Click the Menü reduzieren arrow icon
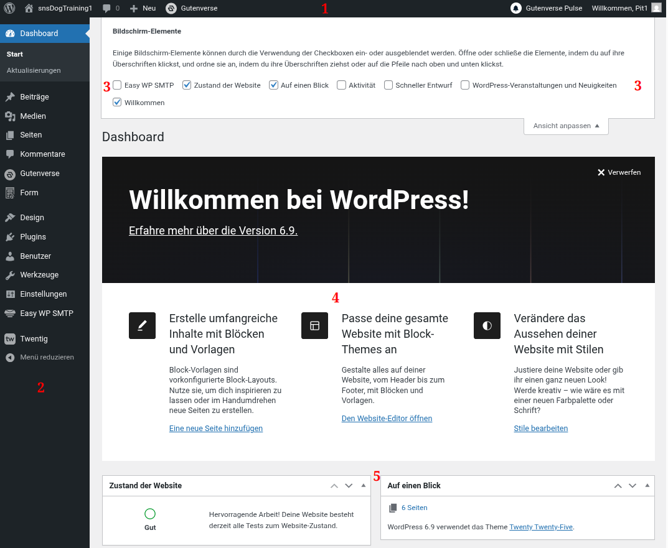 pyautogui.click(x=10, y=358)
